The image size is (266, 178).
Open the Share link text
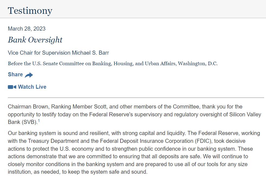(15, 74)
